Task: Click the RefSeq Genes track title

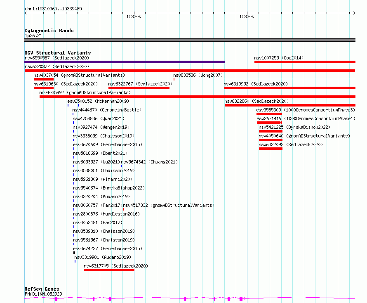Action: pos(42,289)
